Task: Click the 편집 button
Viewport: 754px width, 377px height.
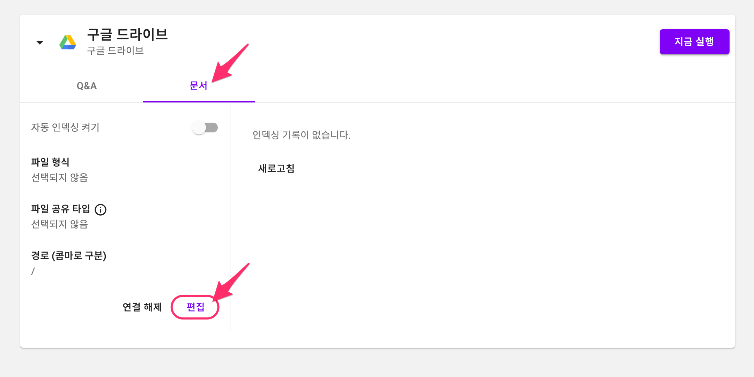Action: (195, 307)
